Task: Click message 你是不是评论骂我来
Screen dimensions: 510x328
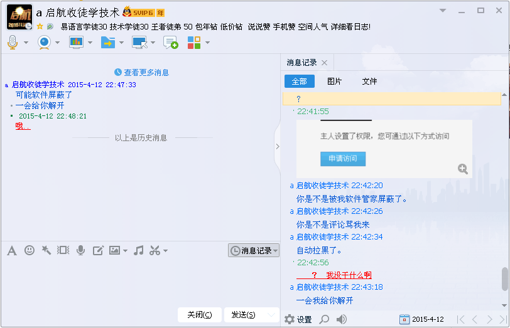Action: (333, 225)
